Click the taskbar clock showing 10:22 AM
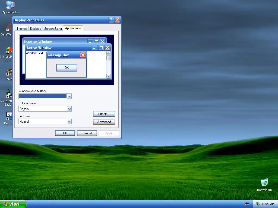278x208 pixels. [x=268, y=204]
